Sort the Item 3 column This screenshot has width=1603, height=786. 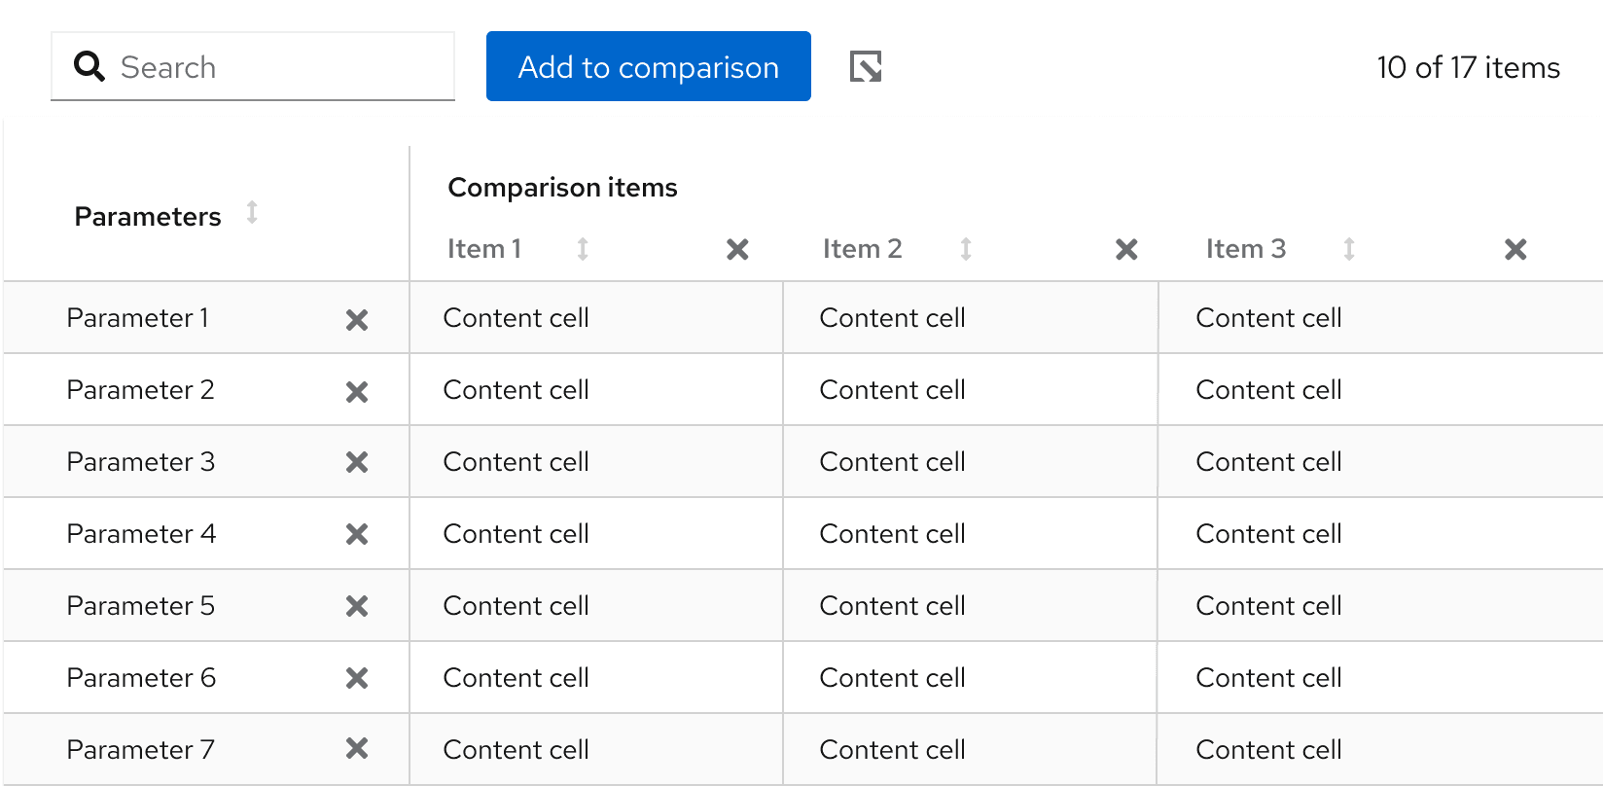point(1349,249)
